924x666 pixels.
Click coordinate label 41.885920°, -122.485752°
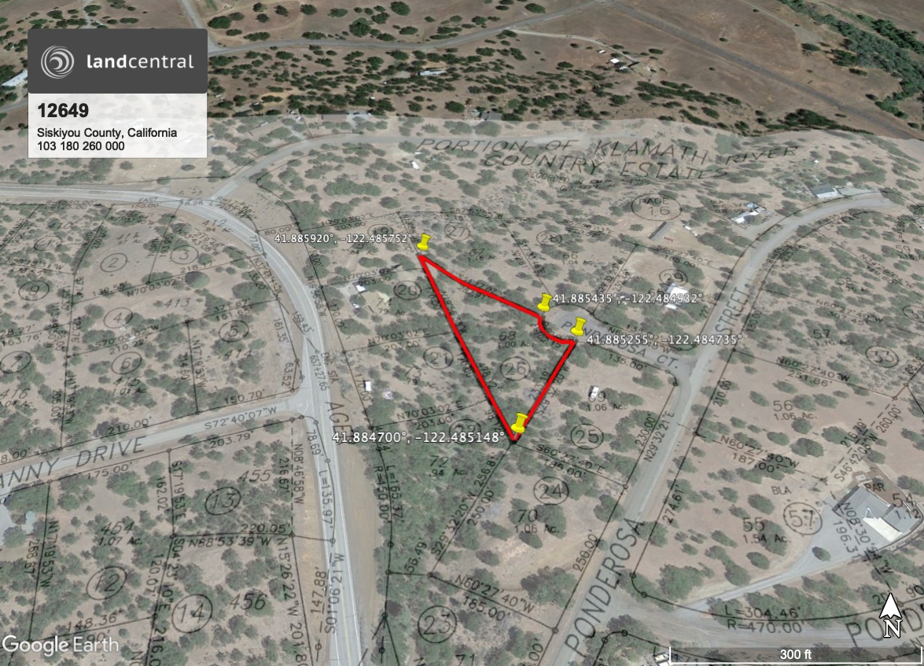point(342,239)
